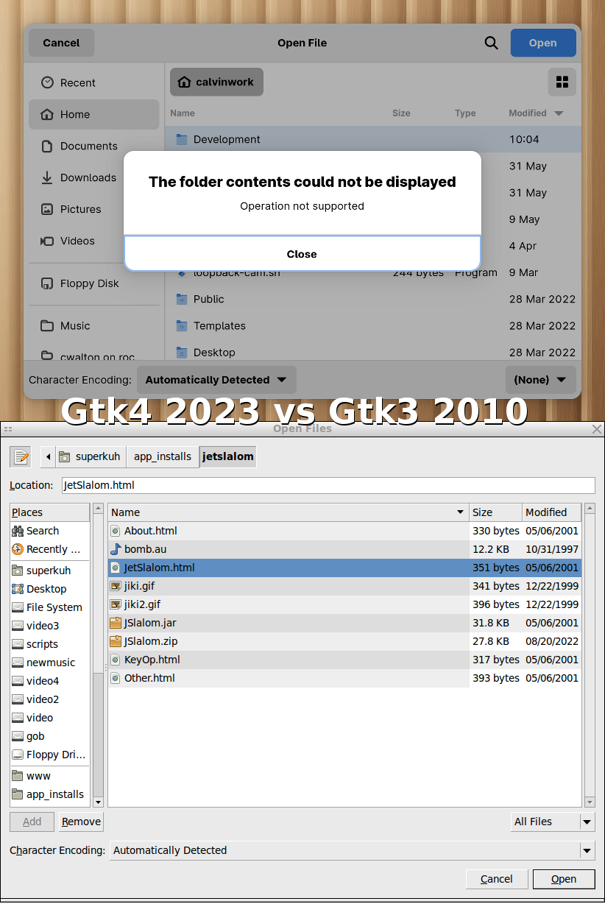The width and height of the screenshot is (605, 904).
Task: Select the bomb.au audio file icon
Action: pos(116,549)
